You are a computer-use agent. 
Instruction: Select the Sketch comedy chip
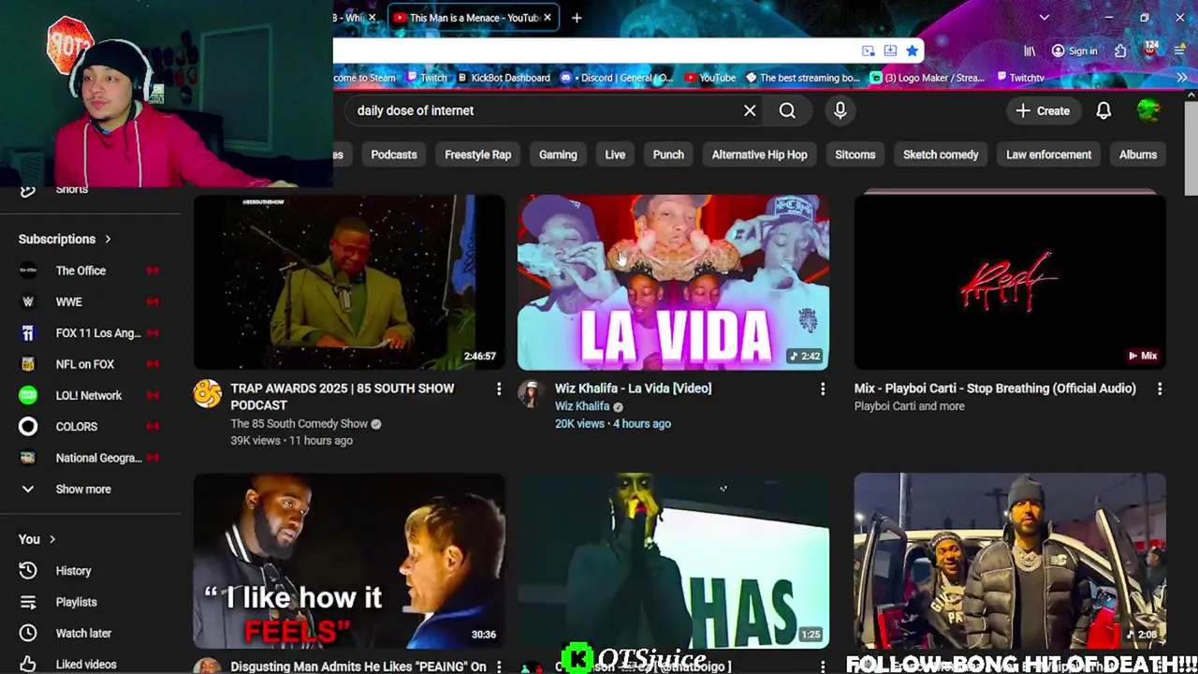tap(941, 154)
